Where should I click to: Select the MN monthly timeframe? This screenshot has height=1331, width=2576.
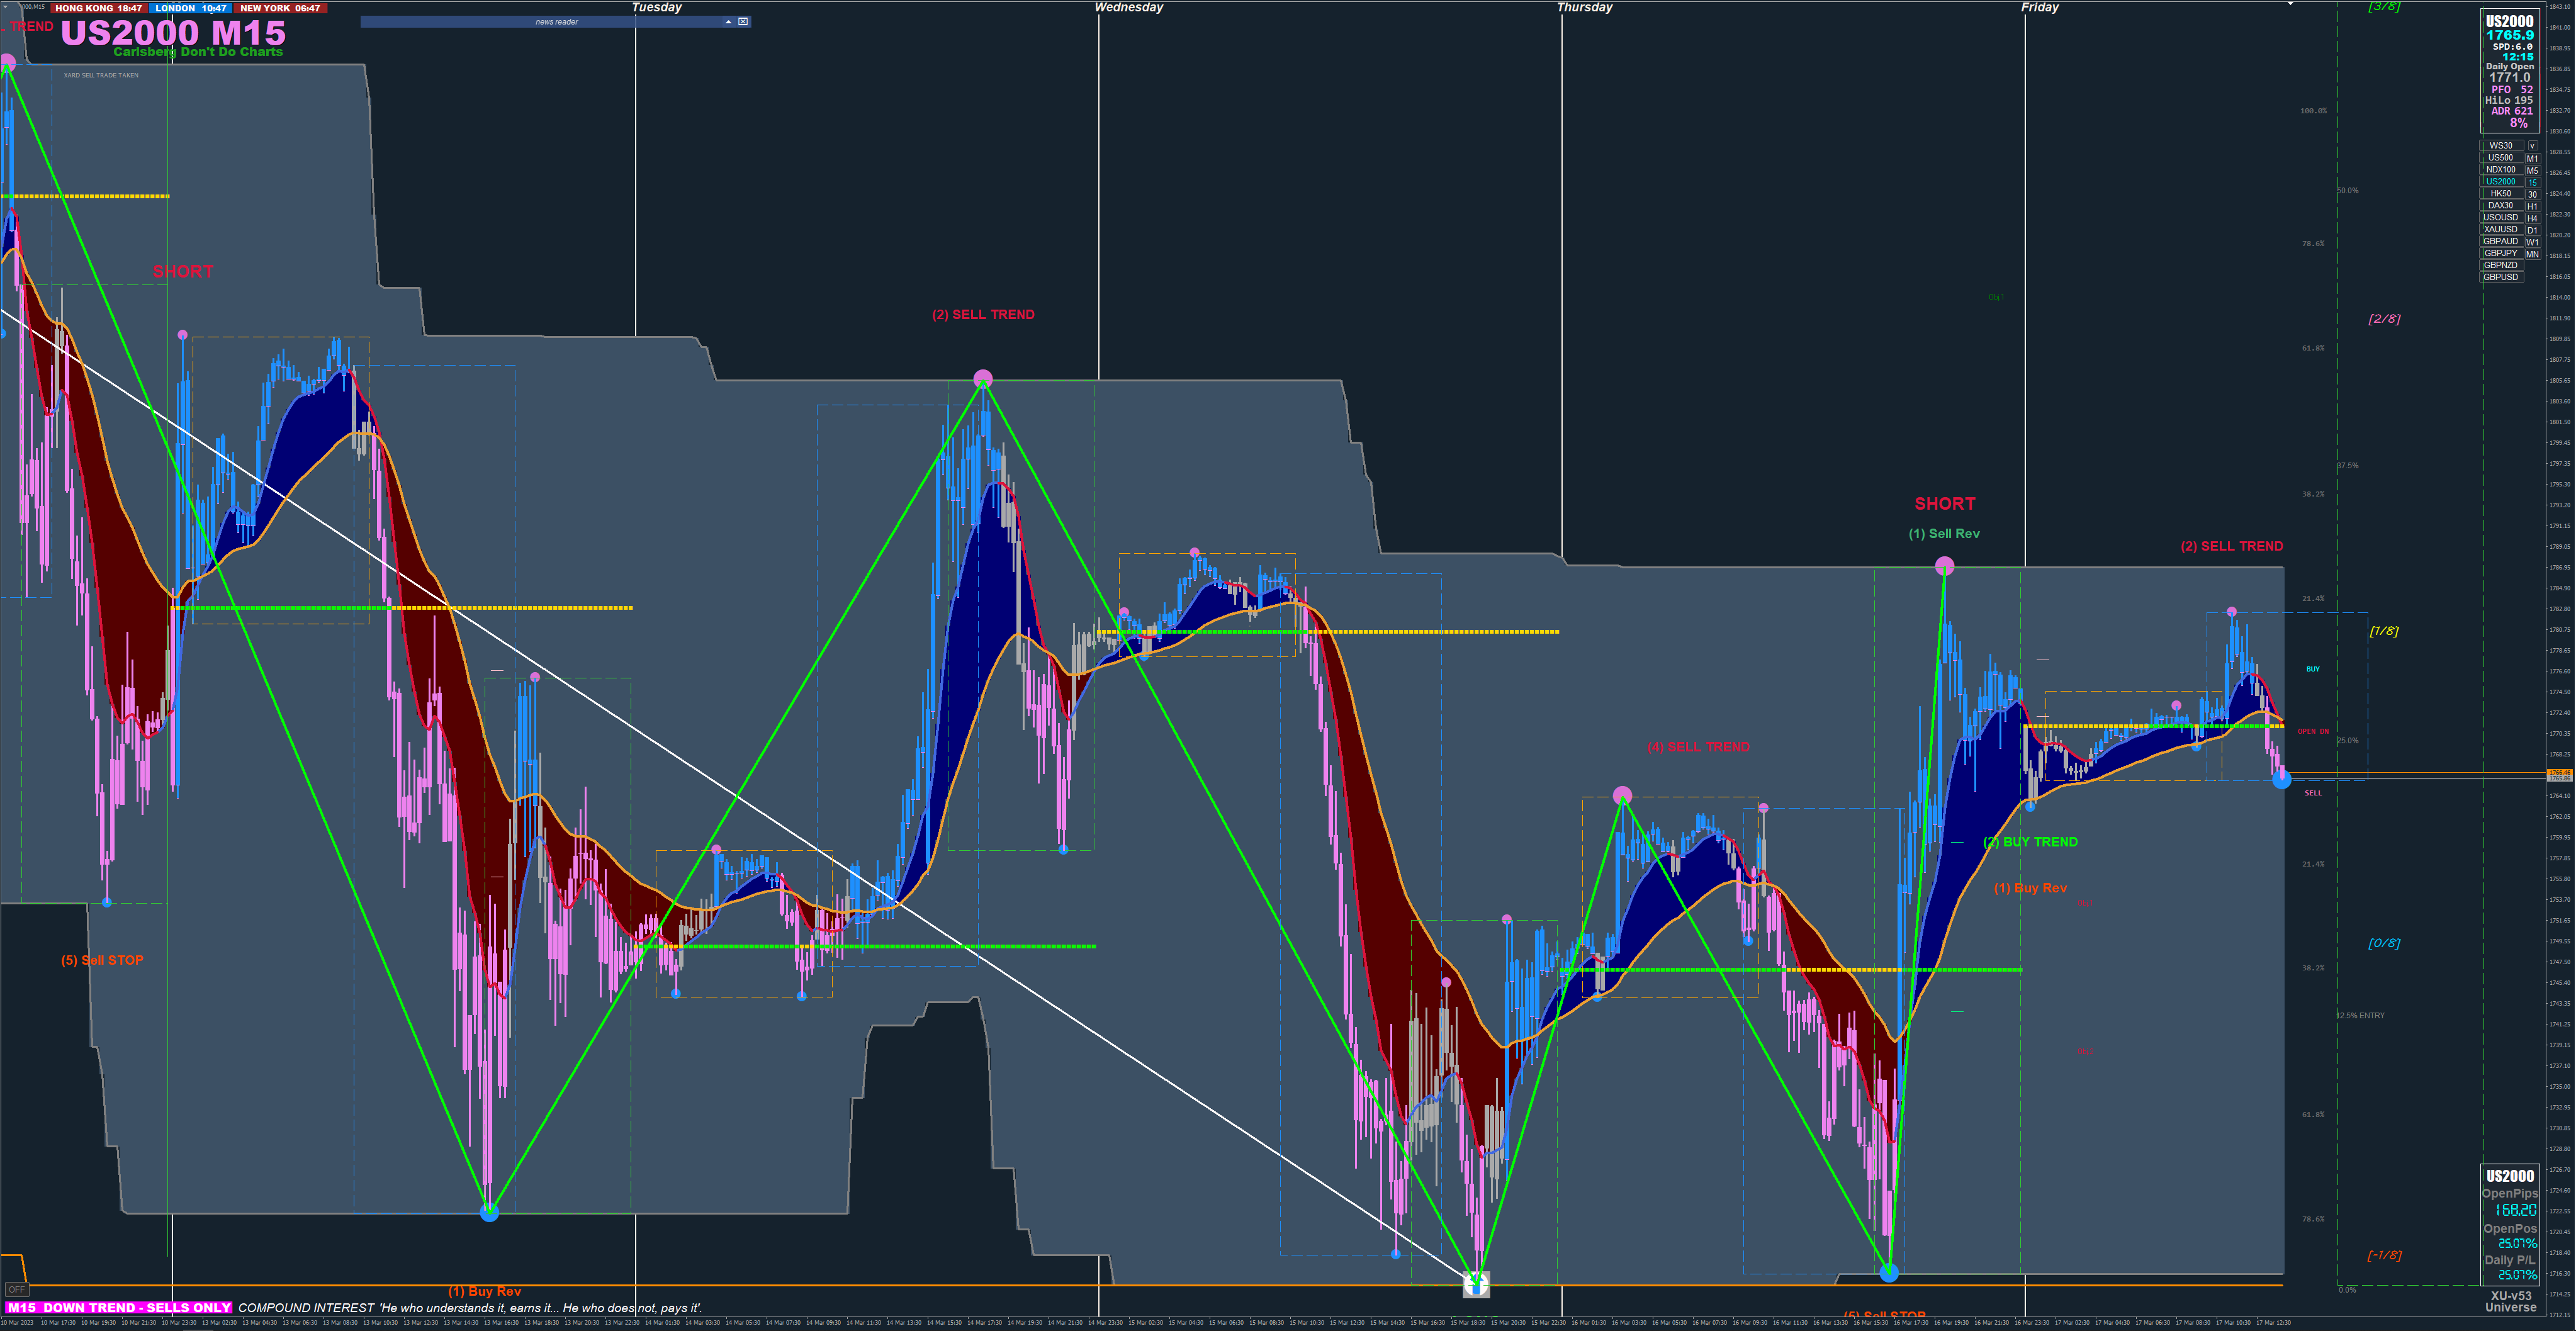click(2532, 254)
